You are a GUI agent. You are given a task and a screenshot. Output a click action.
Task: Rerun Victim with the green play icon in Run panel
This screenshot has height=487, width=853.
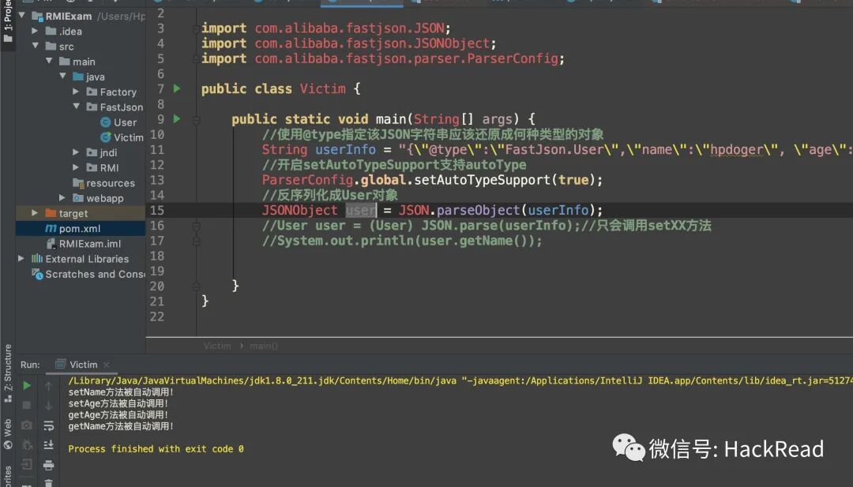[x=27, y=386]
